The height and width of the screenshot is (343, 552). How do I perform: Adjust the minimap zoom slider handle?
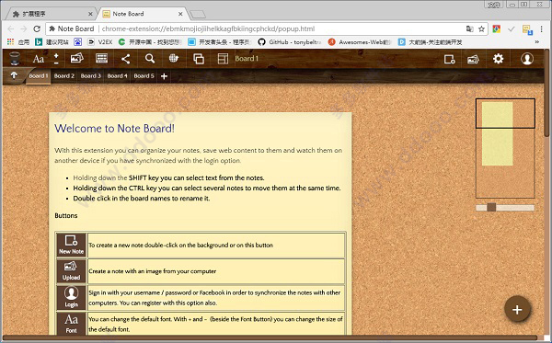point(491,207)
